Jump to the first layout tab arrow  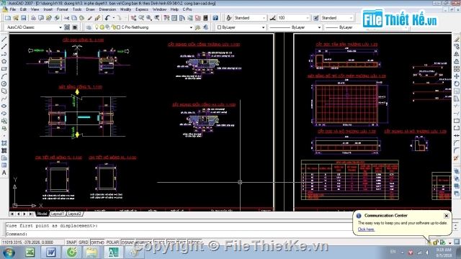tap(12, 214)
